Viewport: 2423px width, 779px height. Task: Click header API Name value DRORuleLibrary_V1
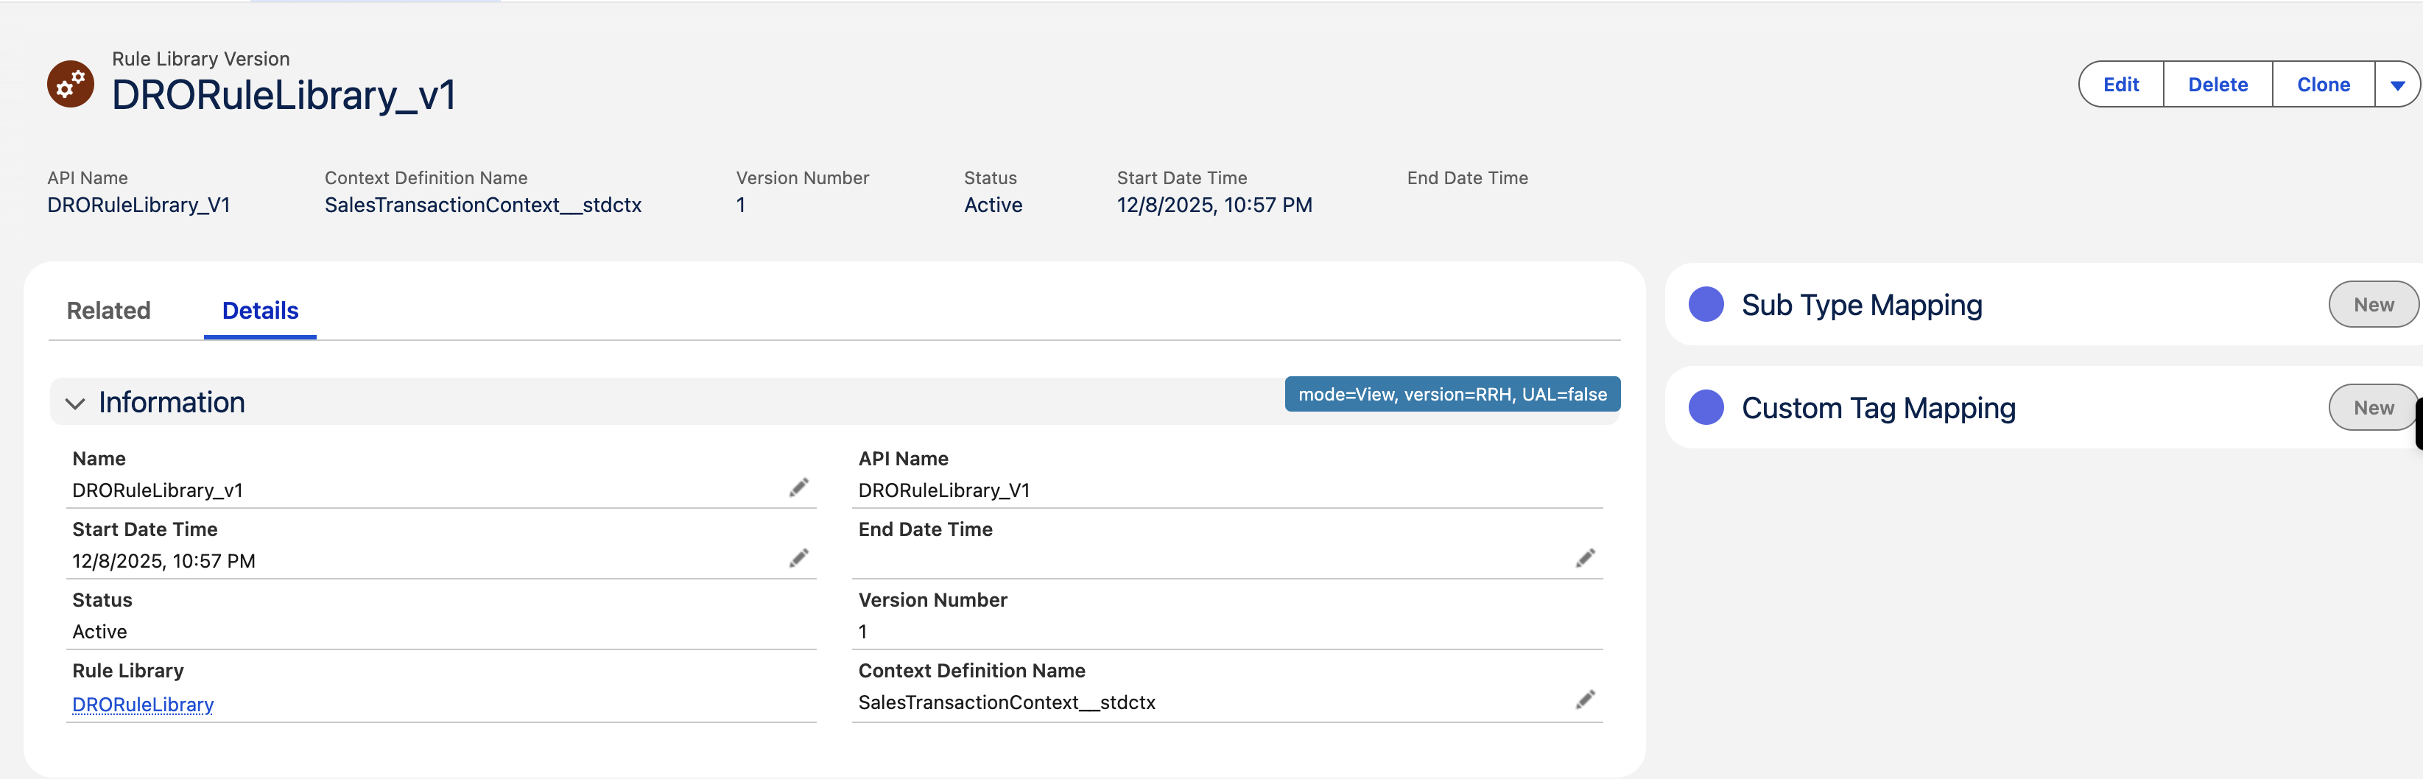point(139,205)
